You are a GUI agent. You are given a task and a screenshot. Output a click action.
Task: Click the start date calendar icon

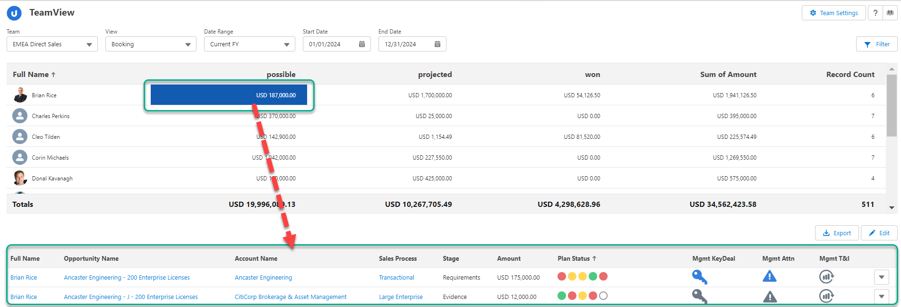tap(362, 44)
